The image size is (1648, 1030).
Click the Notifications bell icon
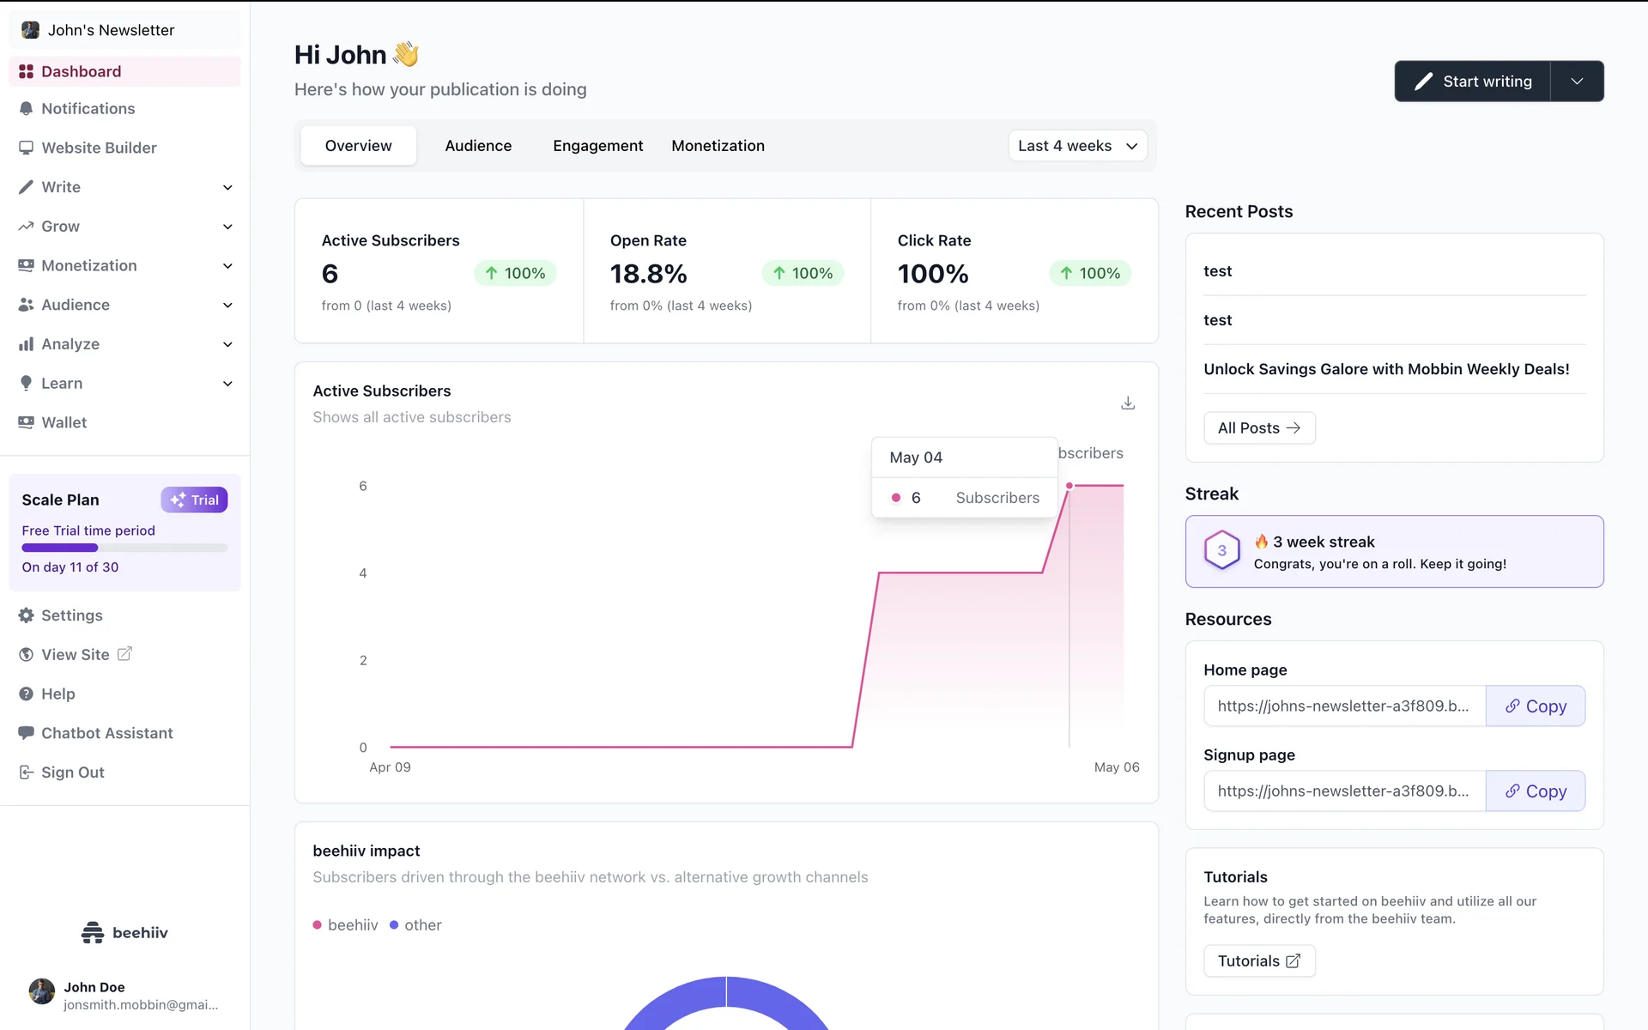pyautogui.click(x=26, y=109)
